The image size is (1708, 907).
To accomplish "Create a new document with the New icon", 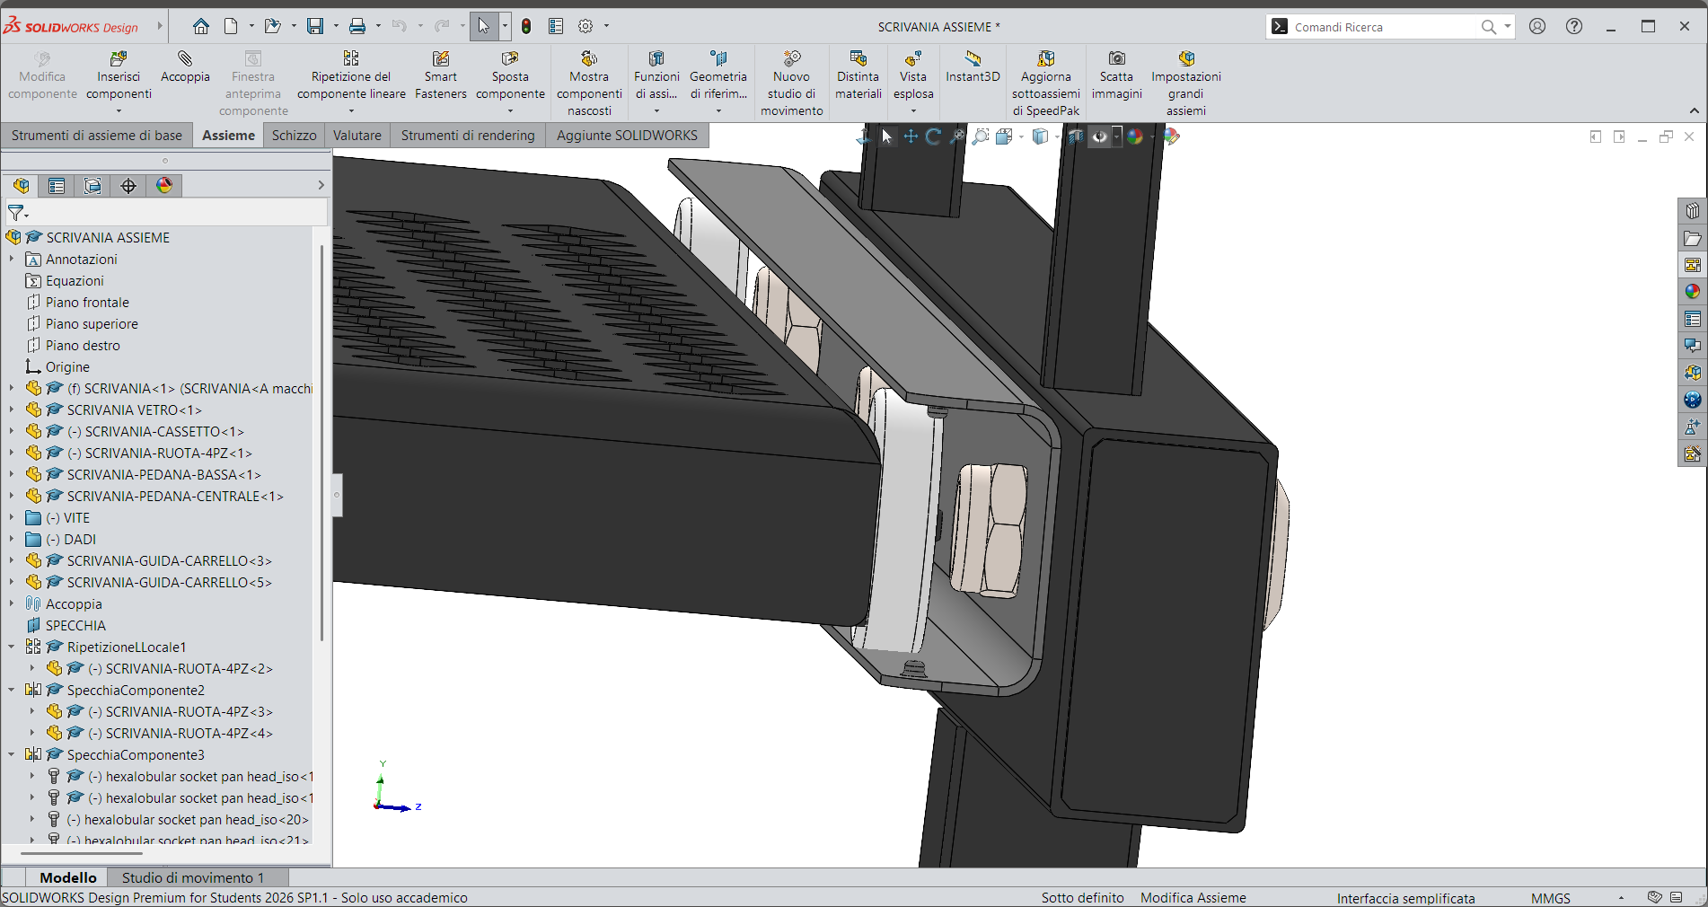I will [x=231, y=26].
